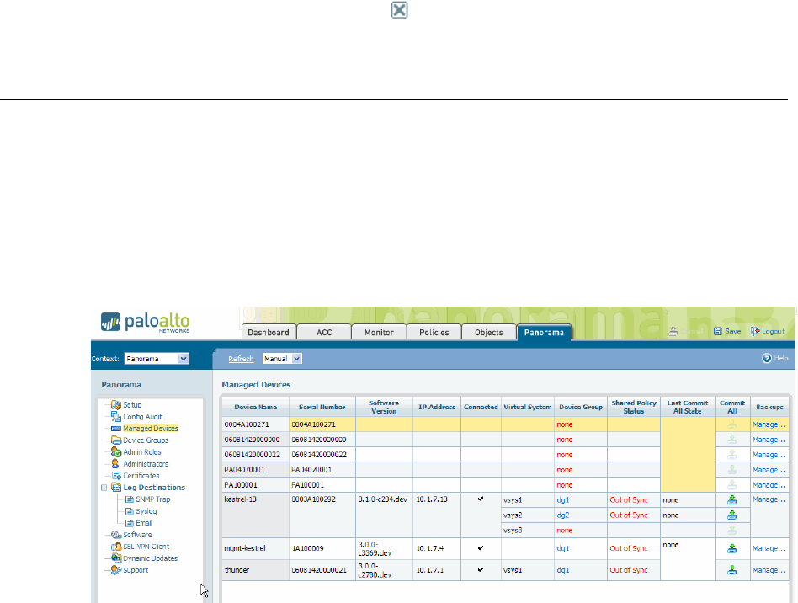
Task: Select the highlighted serial 0004A100271 cell
Action: tap(322, 424)
